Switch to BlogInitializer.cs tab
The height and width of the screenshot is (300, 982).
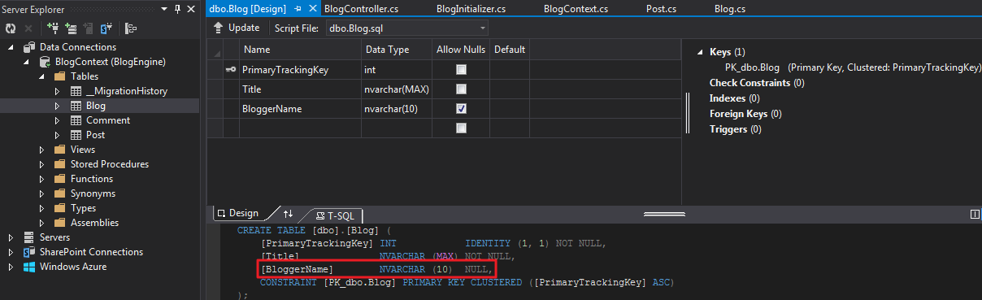click(x=471, y=9)
